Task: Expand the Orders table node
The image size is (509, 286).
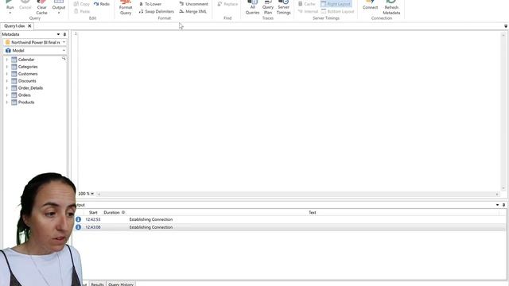Action: point(7,95)
